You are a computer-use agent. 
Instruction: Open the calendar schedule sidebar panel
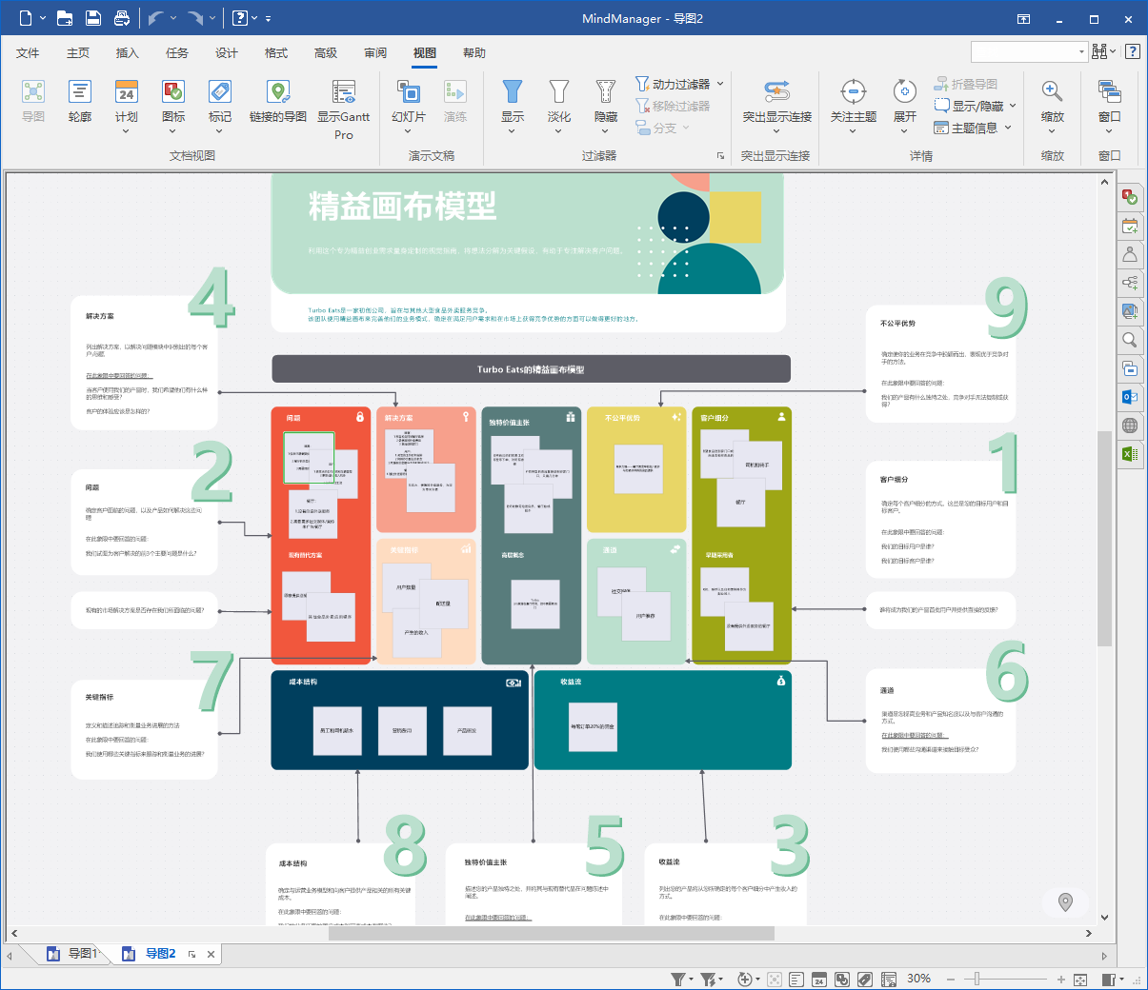1130,226
